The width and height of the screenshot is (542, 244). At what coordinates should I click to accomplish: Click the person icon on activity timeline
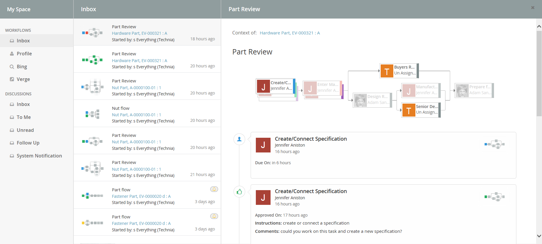pos(239,139)
